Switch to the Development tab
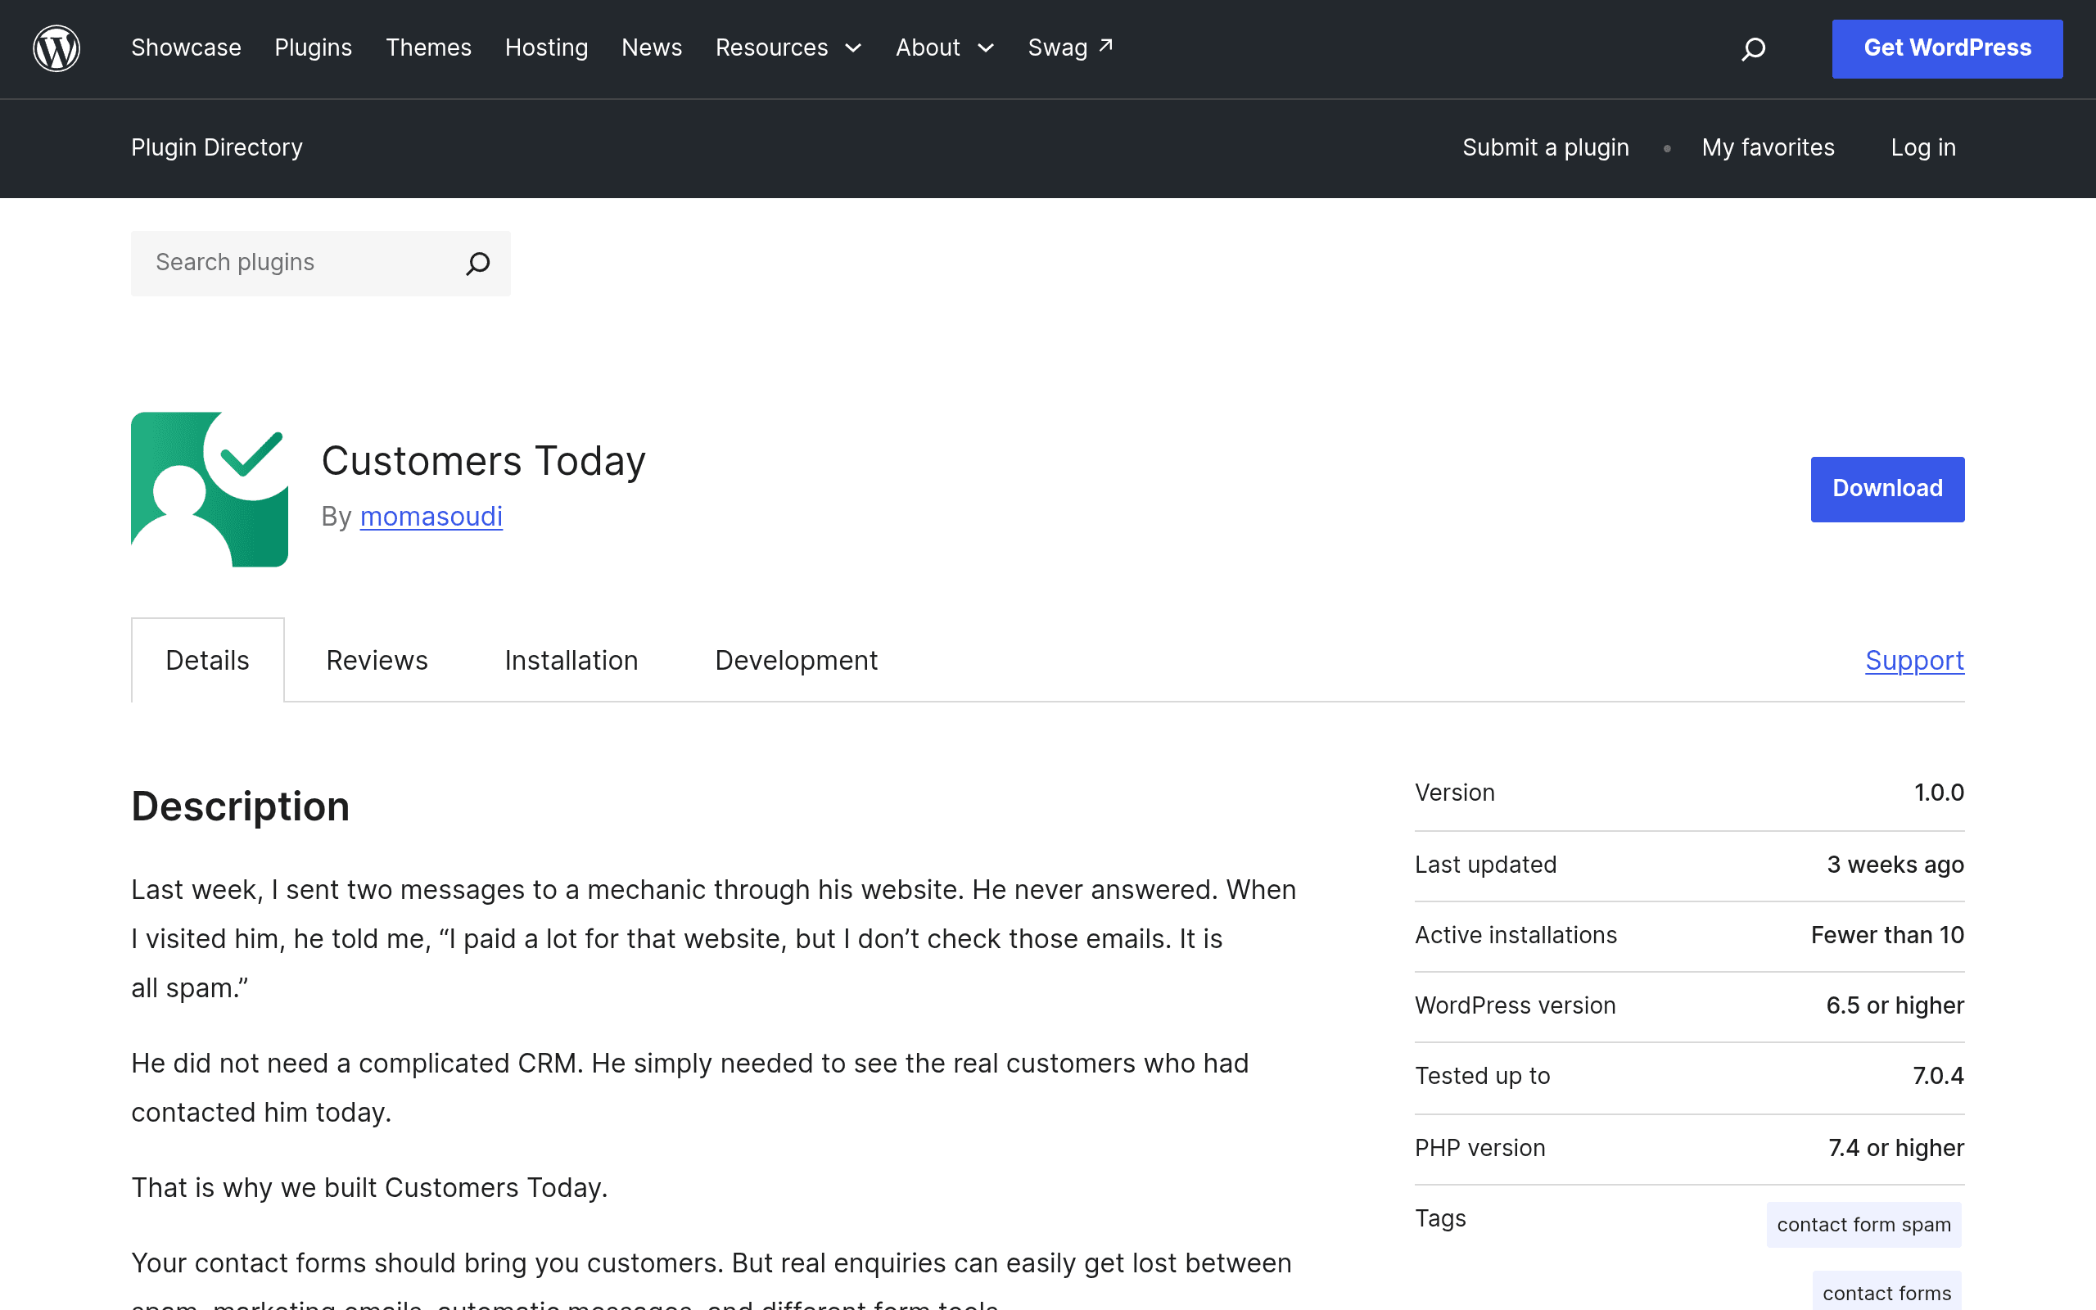The height and width of the screenshot is (1310, 2096). tap(796, 660)
